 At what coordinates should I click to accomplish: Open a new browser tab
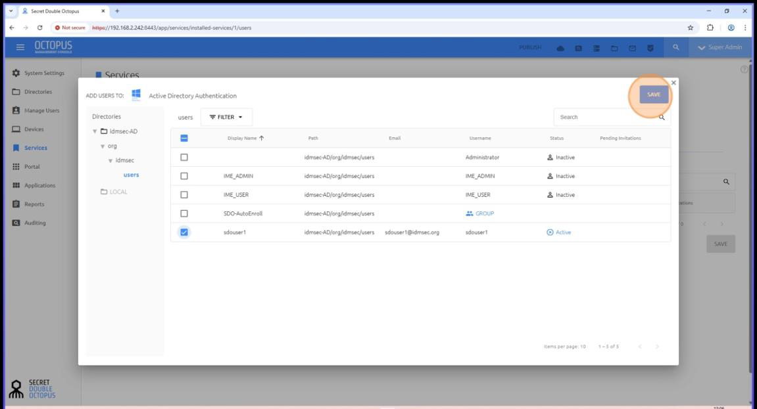[x=117, y=11]
